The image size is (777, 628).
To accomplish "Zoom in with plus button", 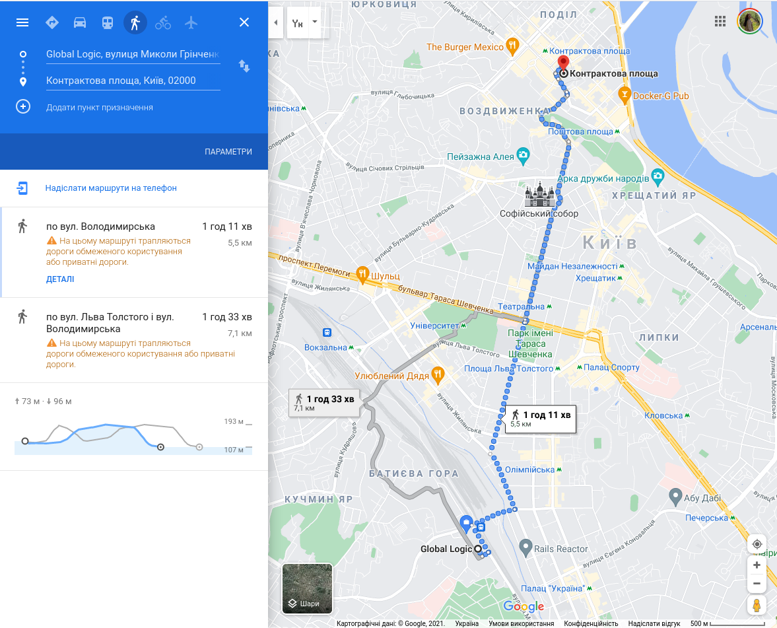I will point(757,565).
